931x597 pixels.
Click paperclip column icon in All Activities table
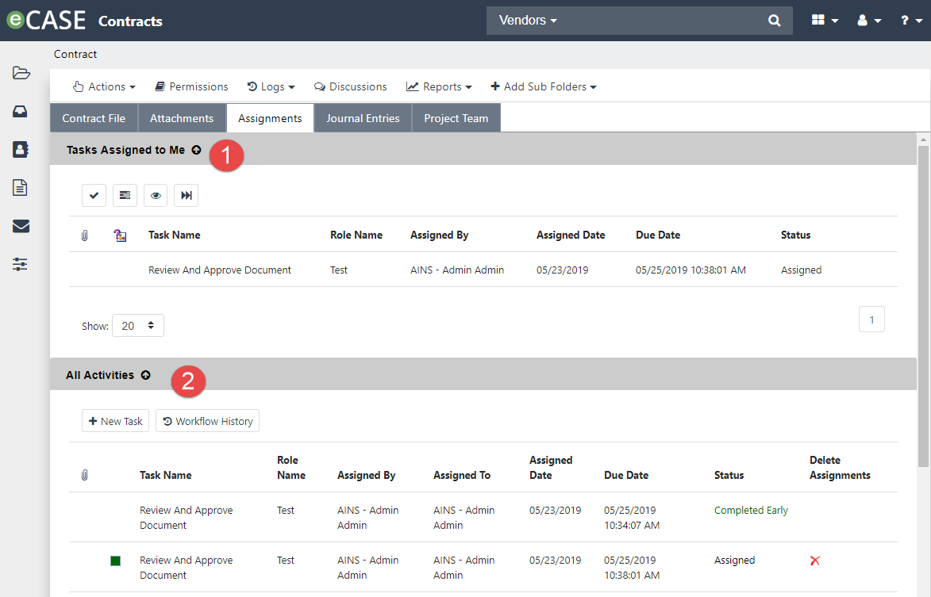point(84,475)
